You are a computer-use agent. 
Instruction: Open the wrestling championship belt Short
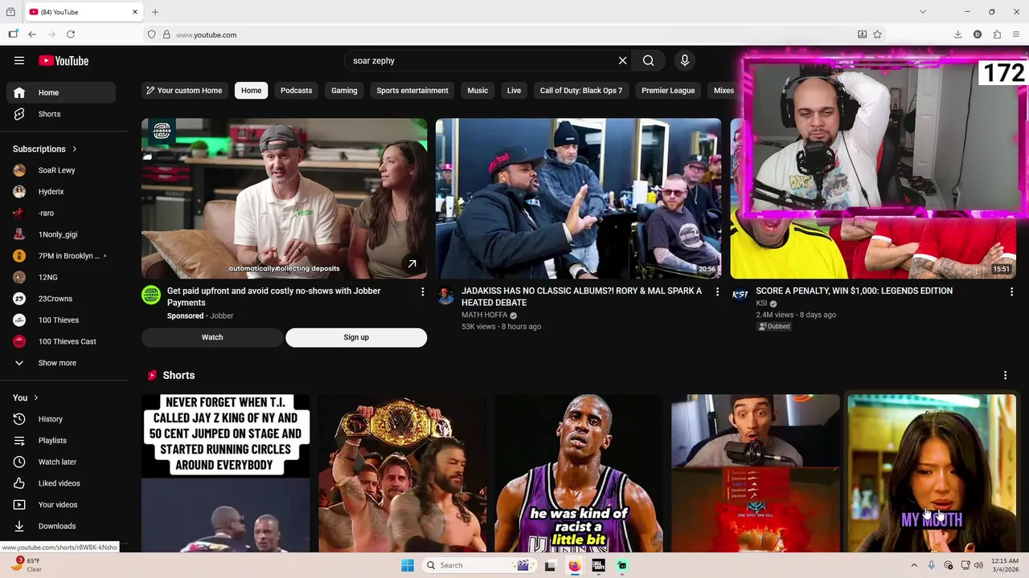point(402,473)
